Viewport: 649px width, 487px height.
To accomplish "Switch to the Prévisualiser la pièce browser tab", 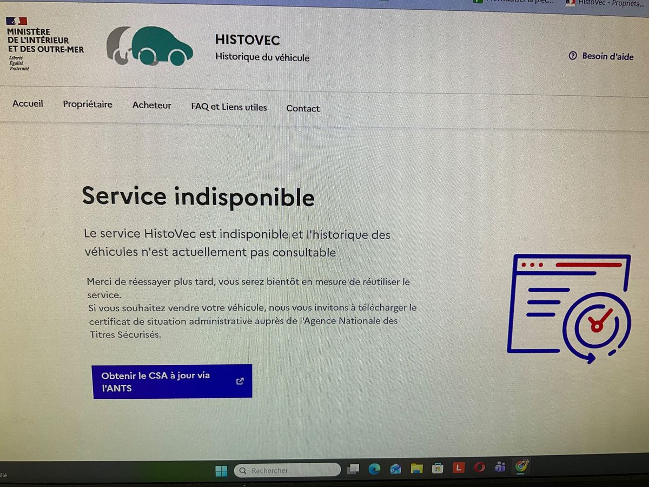I will click(514, 2).
